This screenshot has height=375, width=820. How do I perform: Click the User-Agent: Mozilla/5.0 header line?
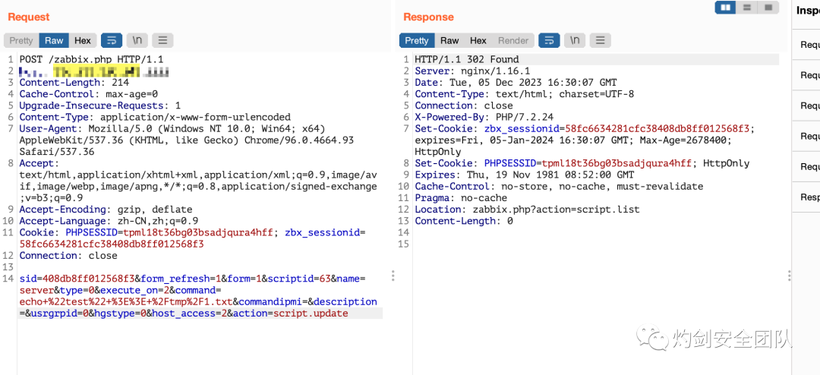172,128
